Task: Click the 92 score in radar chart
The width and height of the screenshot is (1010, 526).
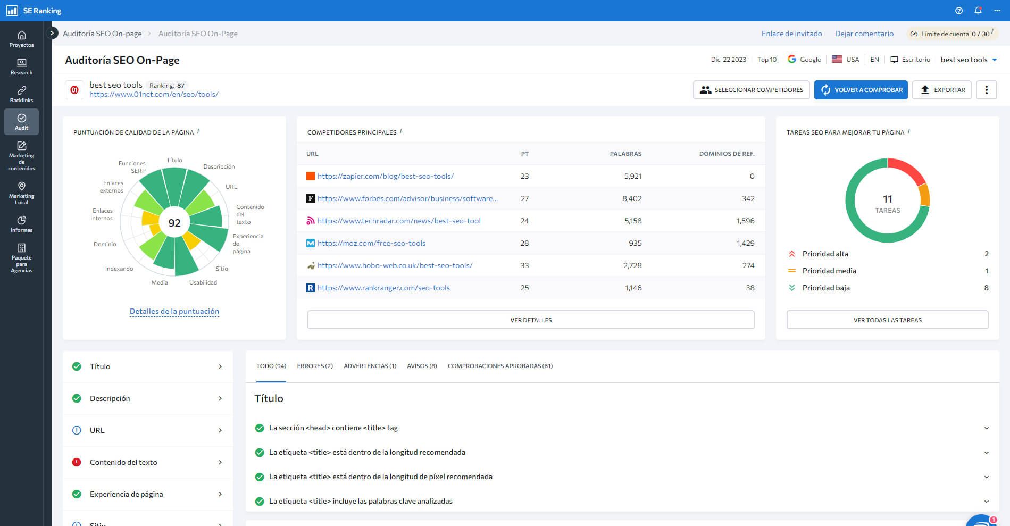Action: (174, 223)
